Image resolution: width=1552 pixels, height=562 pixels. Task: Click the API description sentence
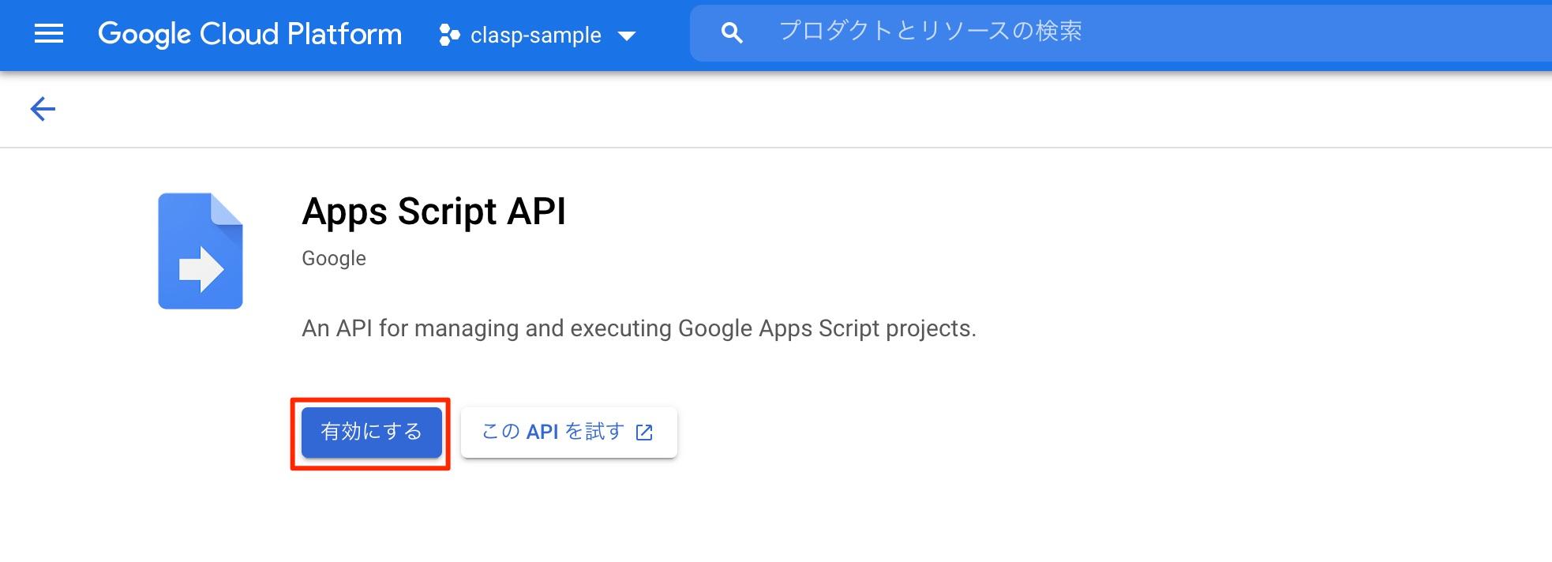(x=639, y=328)
